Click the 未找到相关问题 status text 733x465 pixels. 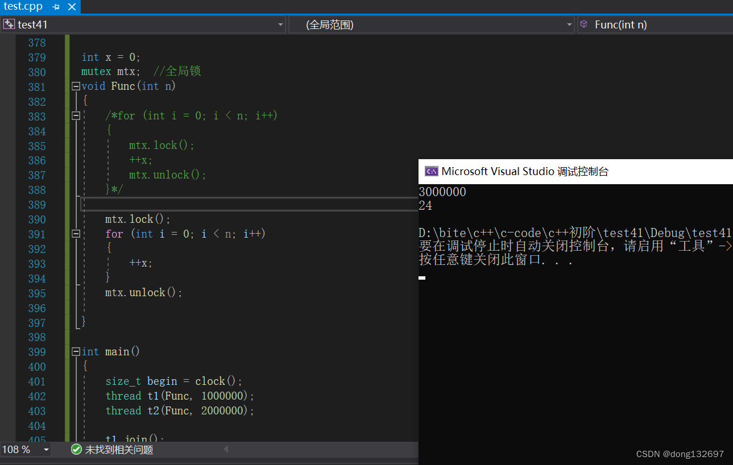(x=119, y=450)
